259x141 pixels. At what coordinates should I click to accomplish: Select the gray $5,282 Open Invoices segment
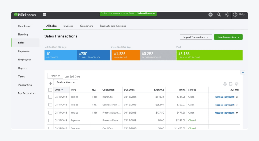(x=158, y=55)
